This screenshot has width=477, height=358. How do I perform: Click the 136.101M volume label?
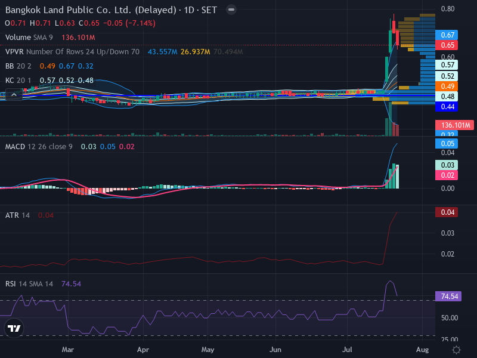[x=454, y=125]
